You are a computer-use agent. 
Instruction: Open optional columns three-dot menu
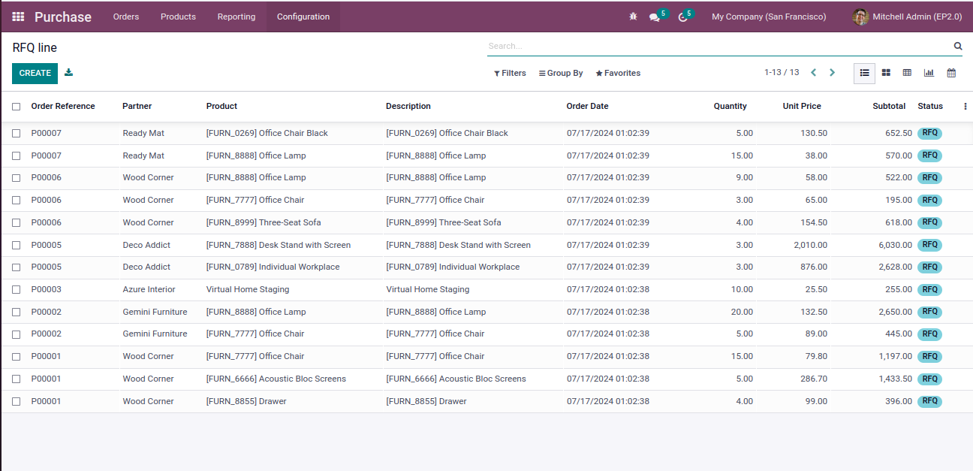(x=965, y=107)
